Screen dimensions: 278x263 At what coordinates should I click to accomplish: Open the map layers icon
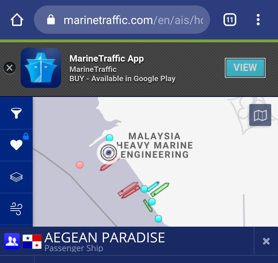click(16, 177)
